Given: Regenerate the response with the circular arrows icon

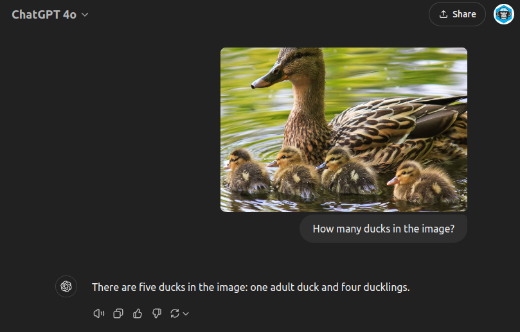Looking at the screenshot, I should [174, 313].
